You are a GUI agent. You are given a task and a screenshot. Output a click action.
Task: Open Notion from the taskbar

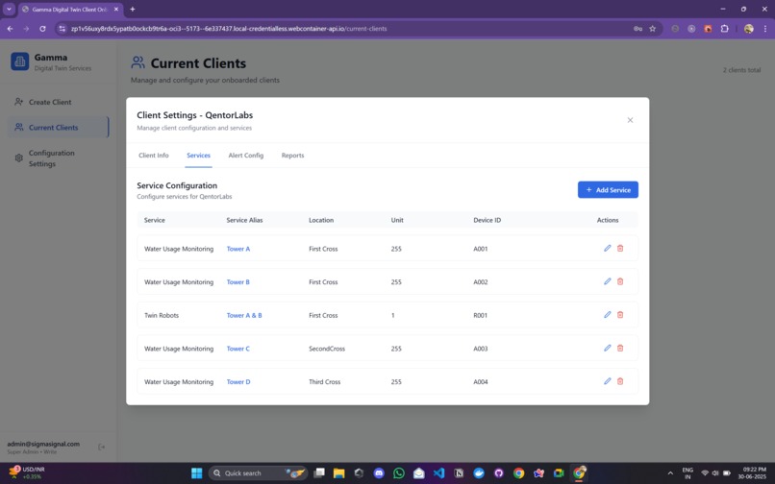tap(459, 472)
